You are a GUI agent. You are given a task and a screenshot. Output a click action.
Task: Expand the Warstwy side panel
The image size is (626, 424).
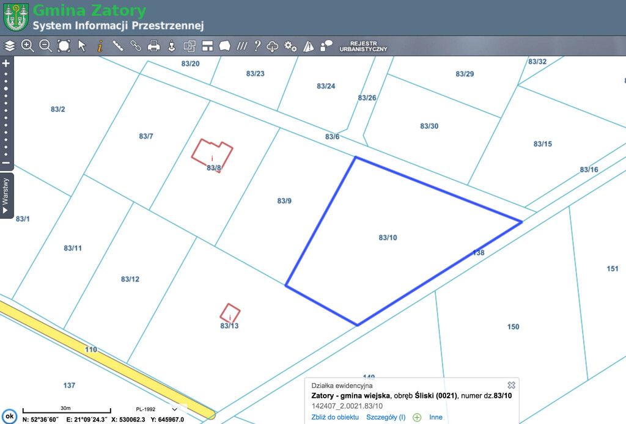point(6,196)
